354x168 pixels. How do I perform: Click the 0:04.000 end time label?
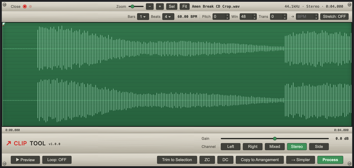(x=341, y=130)
